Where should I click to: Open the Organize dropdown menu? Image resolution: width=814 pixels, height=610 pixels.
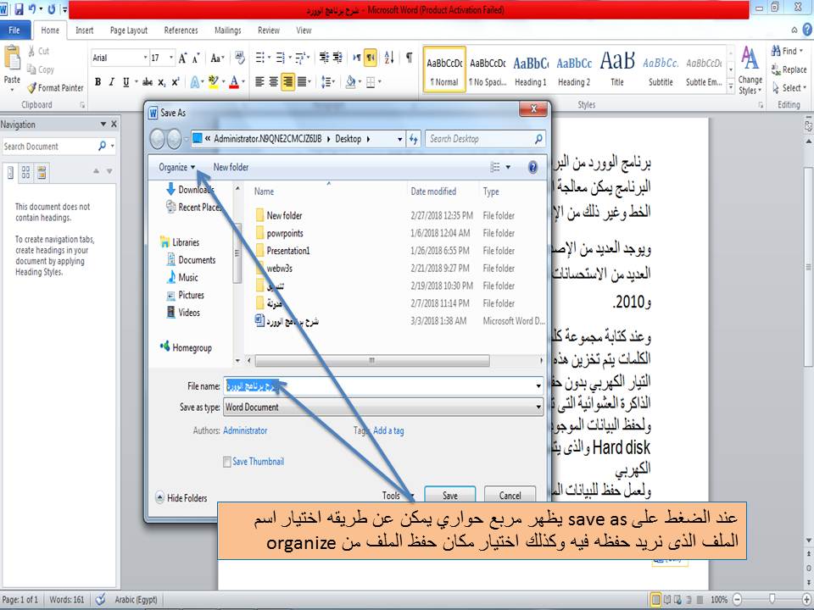[177, 167]
